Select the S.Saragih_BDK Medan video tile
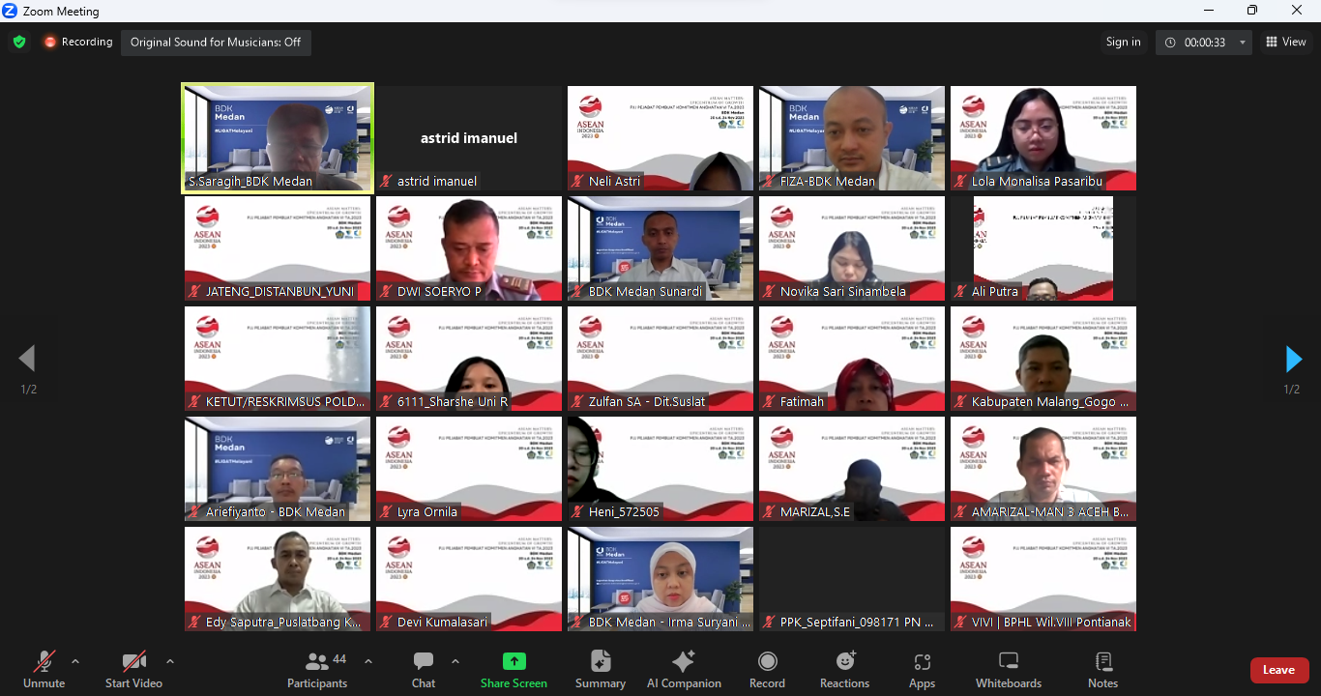Screen dimensions: 1321x696 (x=278, y=138)
